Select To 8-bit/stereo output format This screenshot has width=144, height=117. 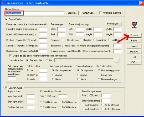[x=41, y=107]
